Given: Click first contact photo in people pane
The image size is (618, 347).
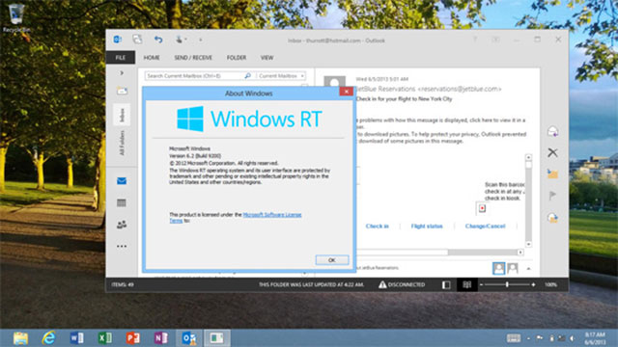Looking at the screenshot, I should point(498,268).
